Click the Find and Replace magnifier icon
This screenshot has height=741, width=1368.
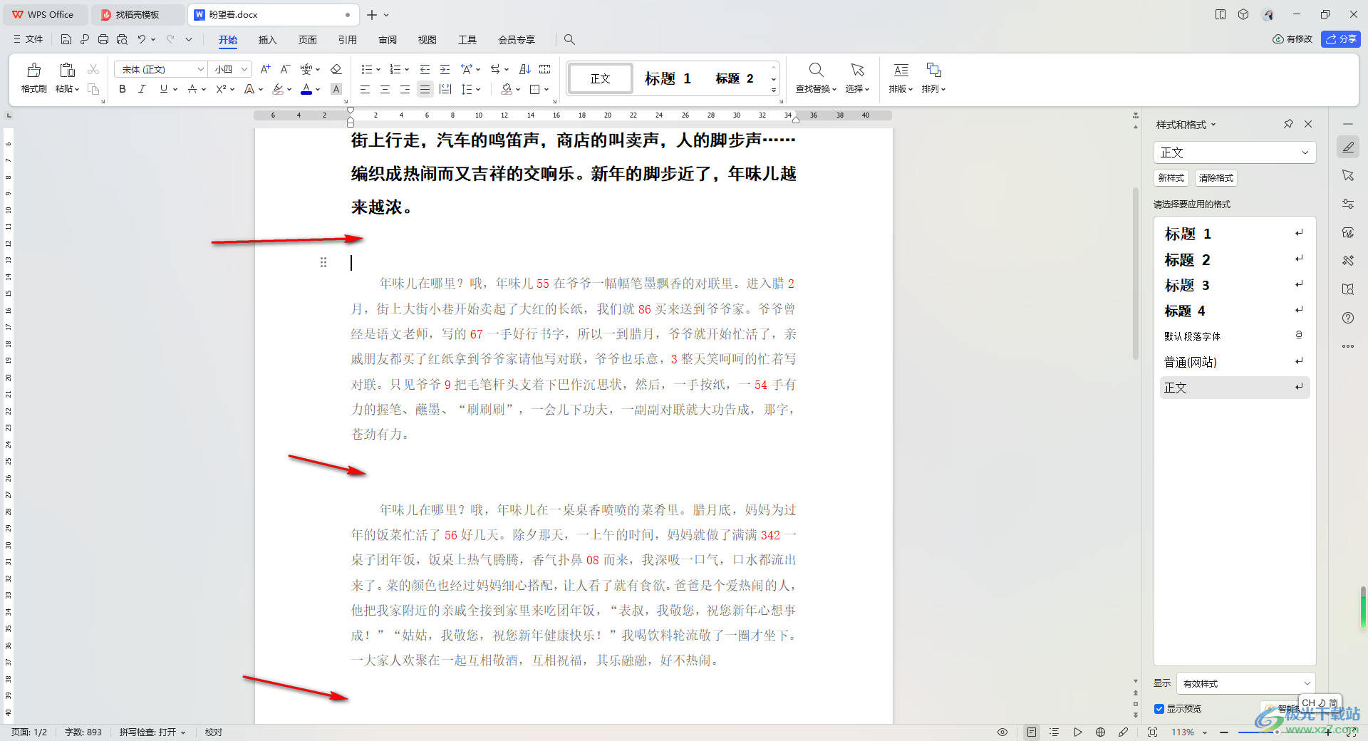[x=816, y=70]
